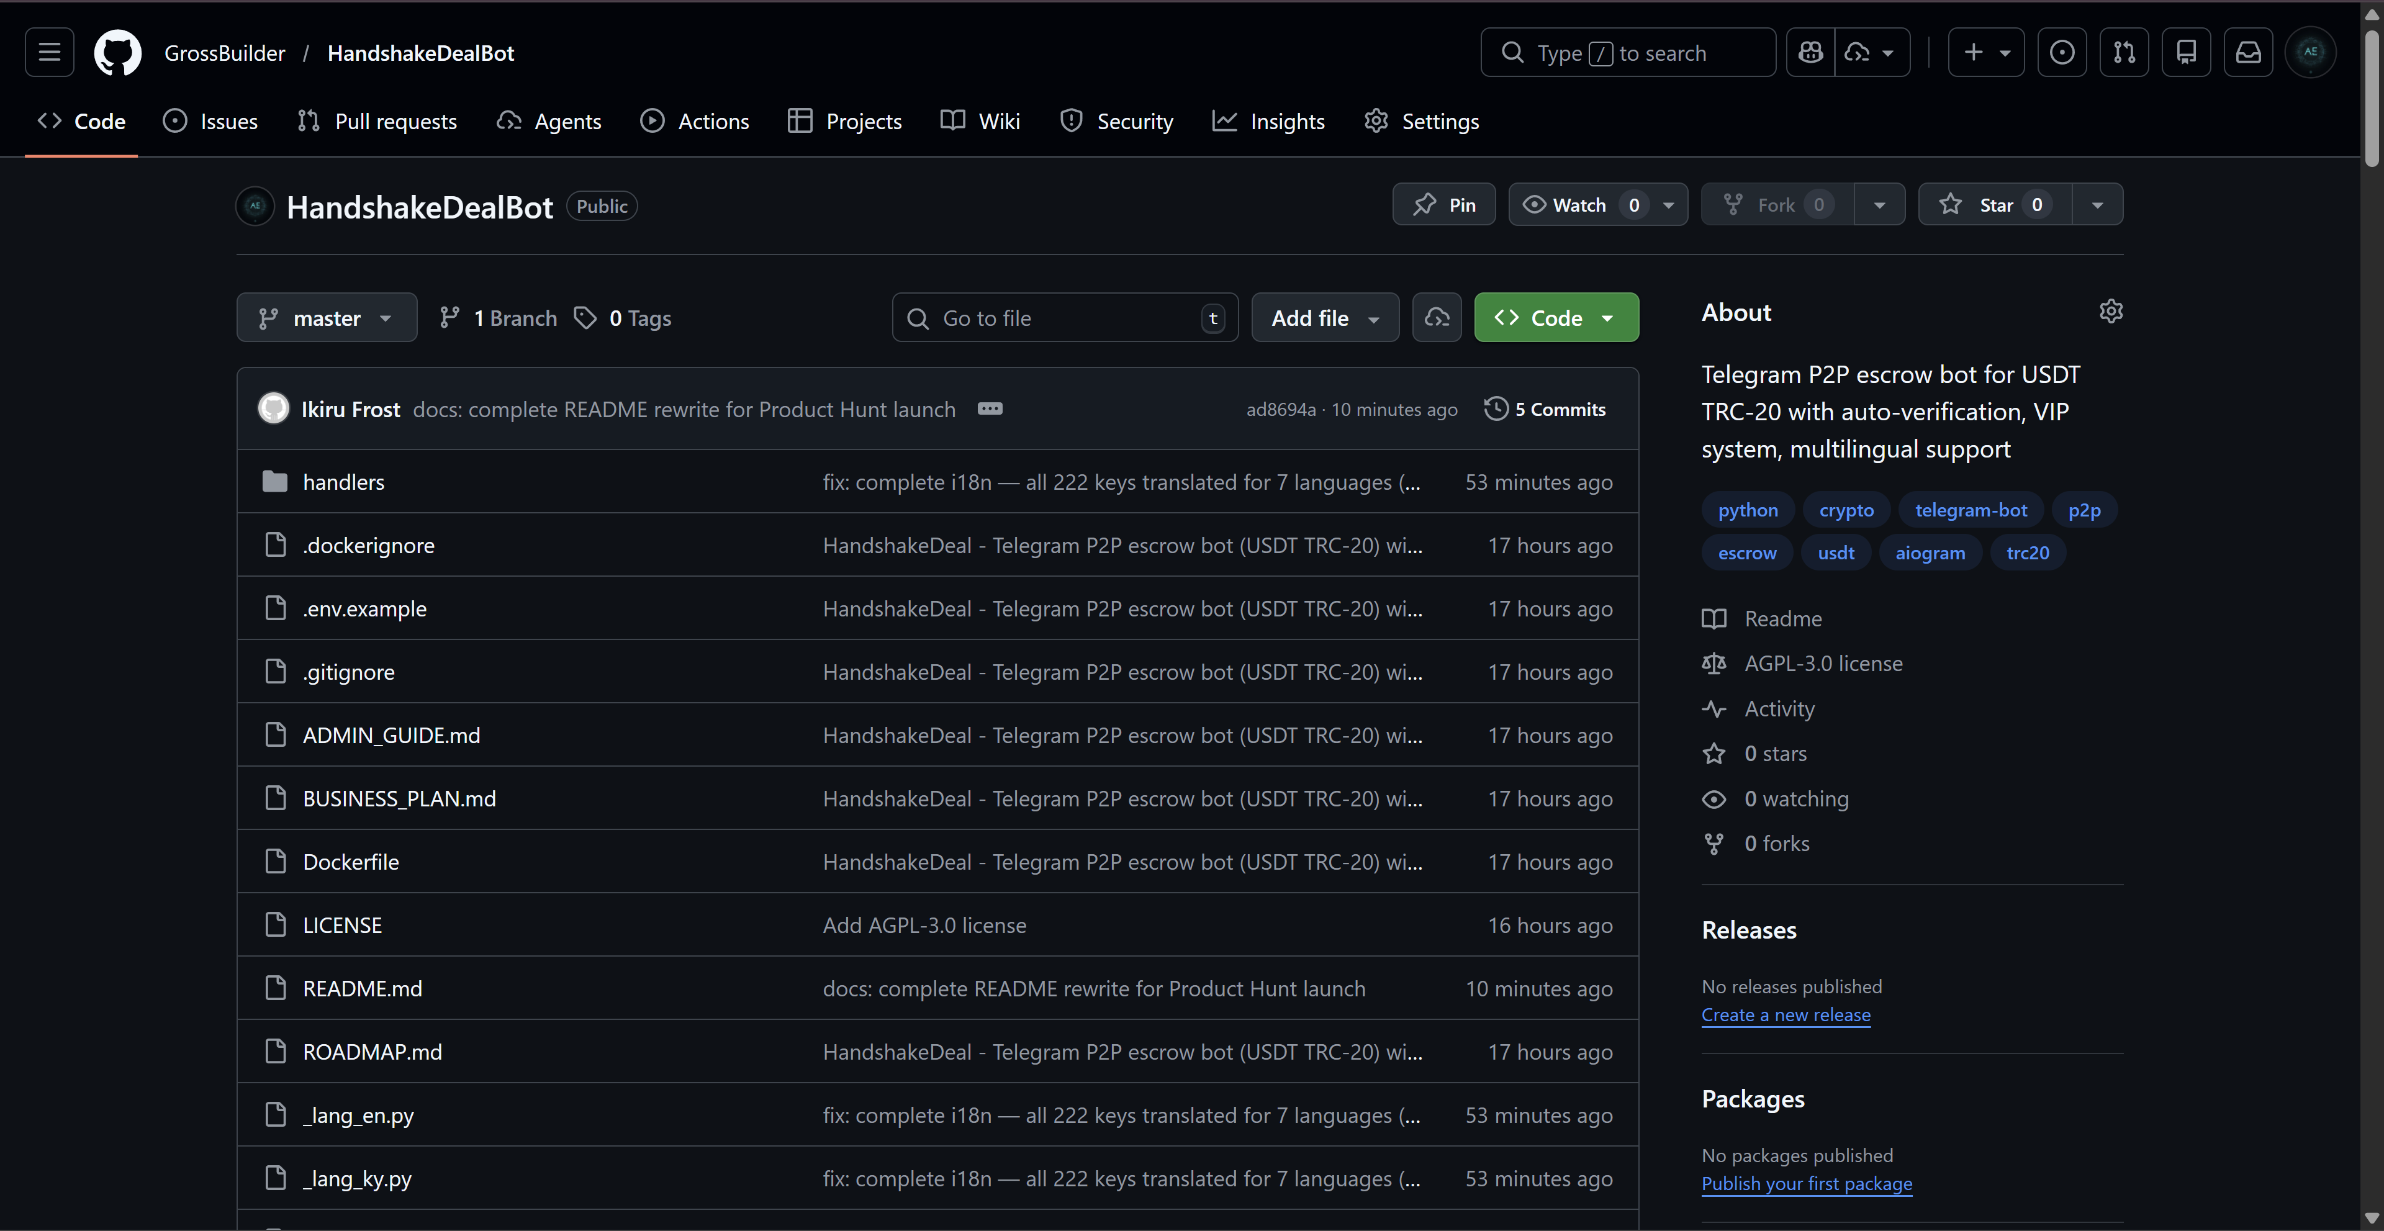The height and width of the screenshot is (1231, 2384).
Task: Click the tag icon next to 0 Tags
Action: pos(585,317)
